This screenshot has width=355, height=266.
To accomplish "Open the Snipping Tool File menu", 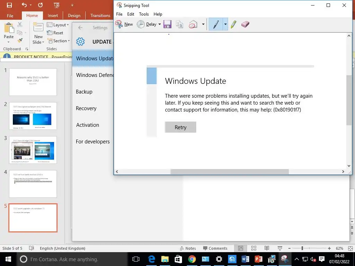I will pos(119,14).
